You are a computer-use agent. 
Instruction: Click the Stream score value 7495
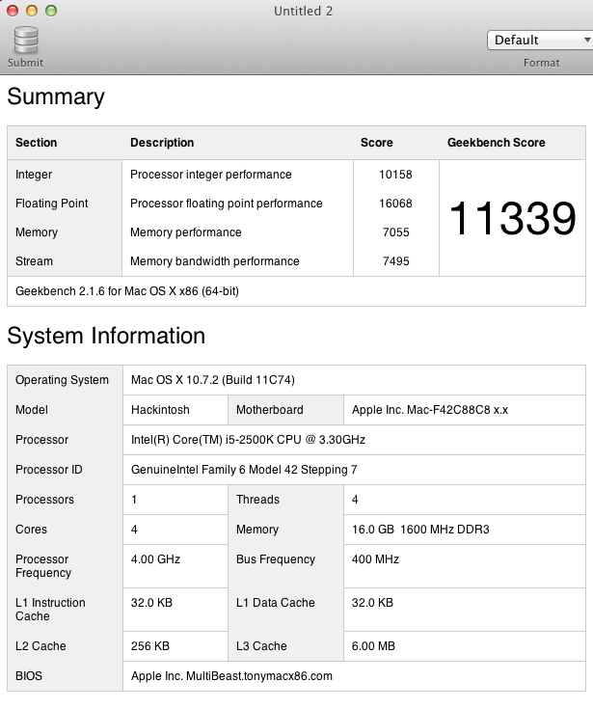coord(395,261)
